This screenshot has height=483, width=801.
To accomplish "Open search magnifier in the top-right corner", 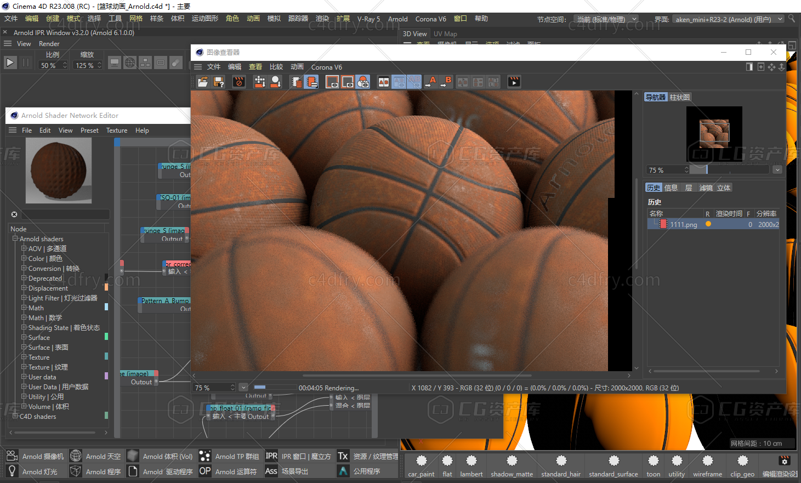I will 792,19.
